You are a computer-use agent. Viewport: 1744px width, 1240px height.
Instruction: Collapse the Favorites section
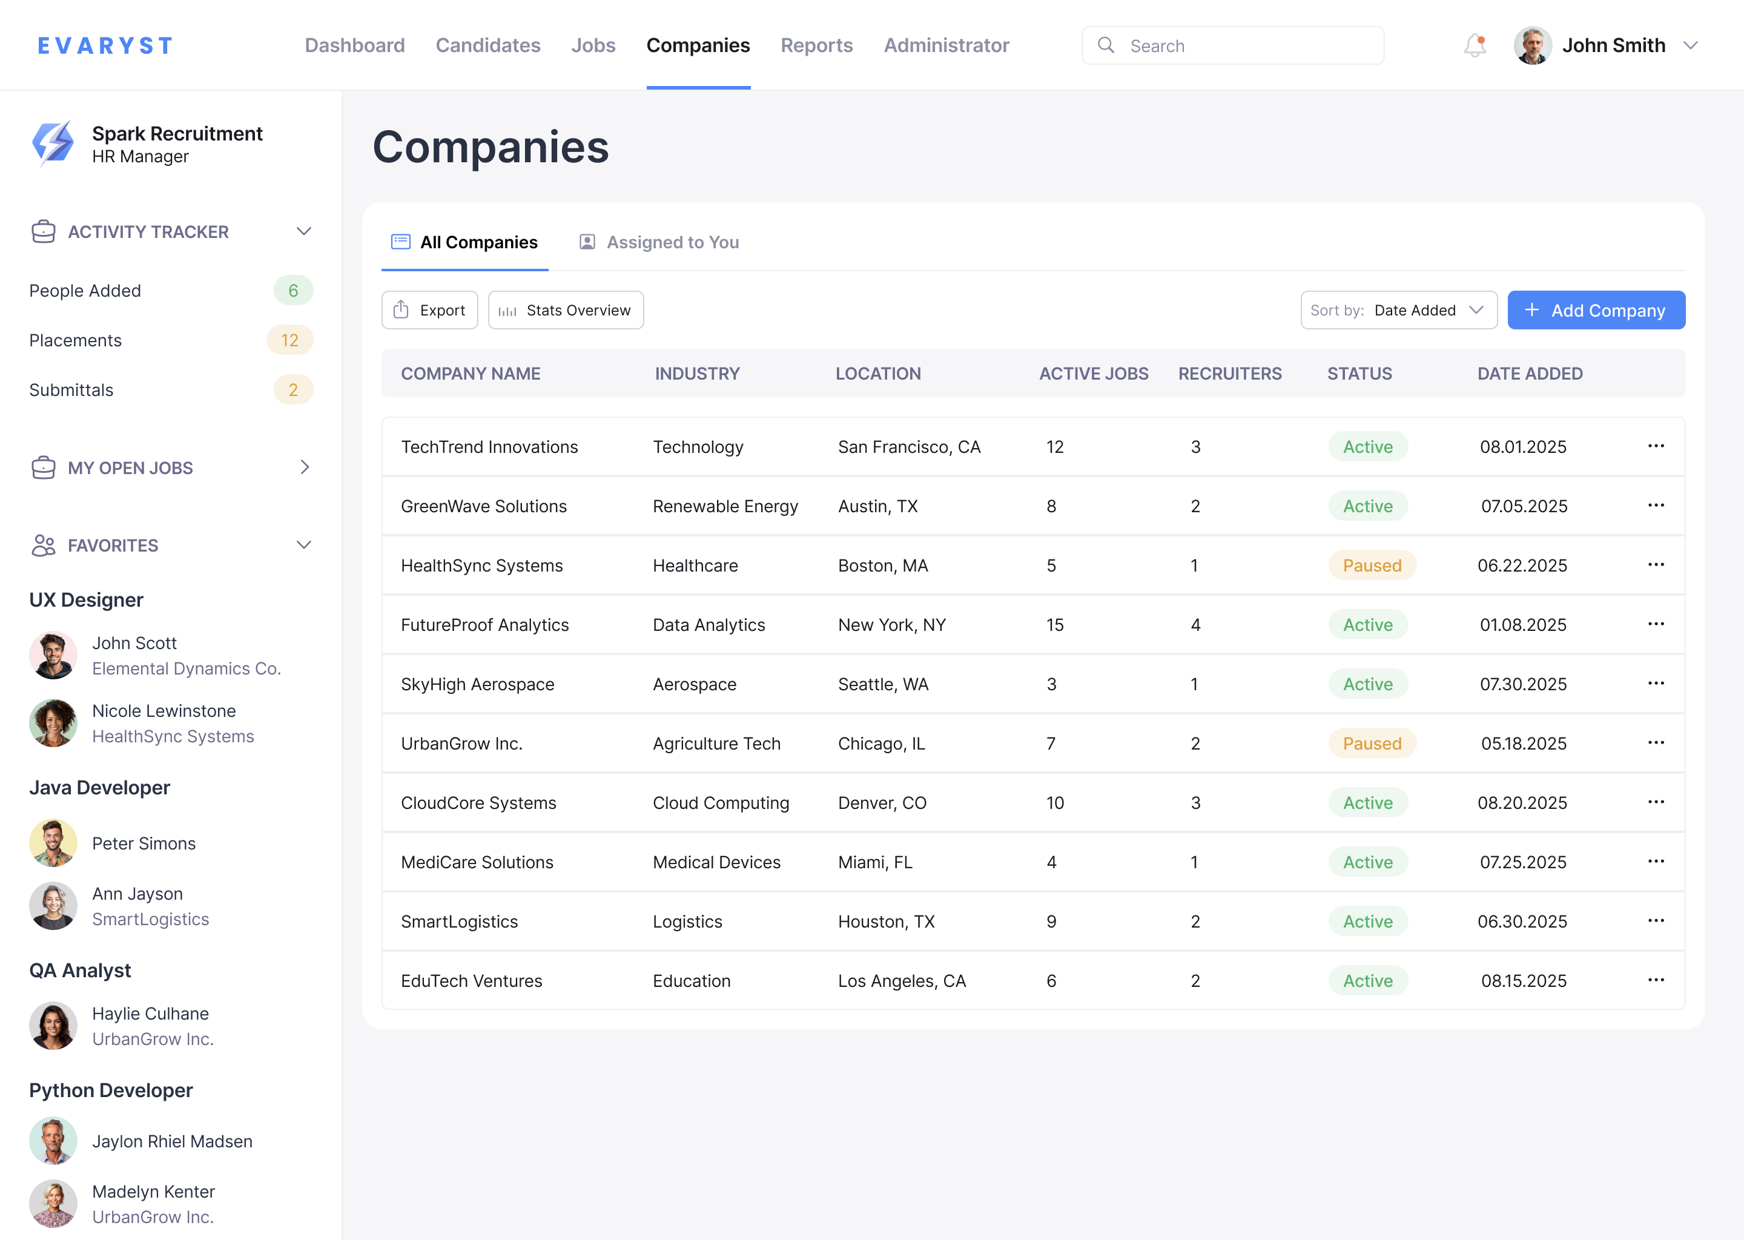tap(304, 544)
